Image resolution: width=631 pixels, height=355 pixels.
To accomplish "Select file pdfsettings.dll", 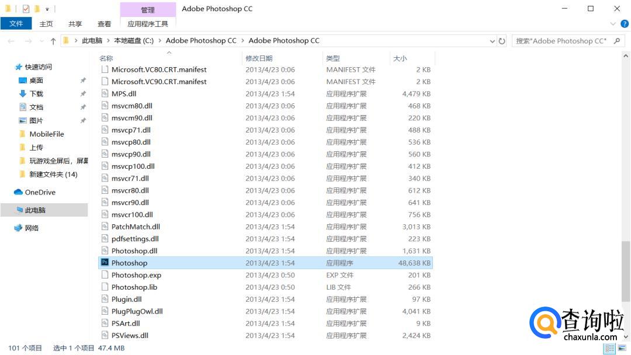I will click(x=135, y=239).
